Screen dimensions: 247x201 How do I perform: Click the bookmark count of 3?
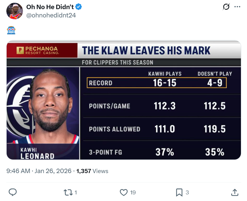click(187, 192)
